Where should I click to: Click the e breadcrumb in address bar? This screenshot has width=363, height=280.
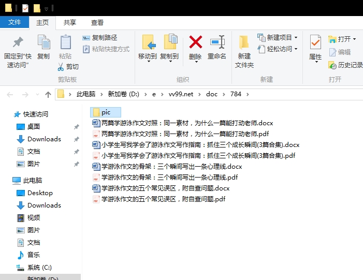point(154,94)
